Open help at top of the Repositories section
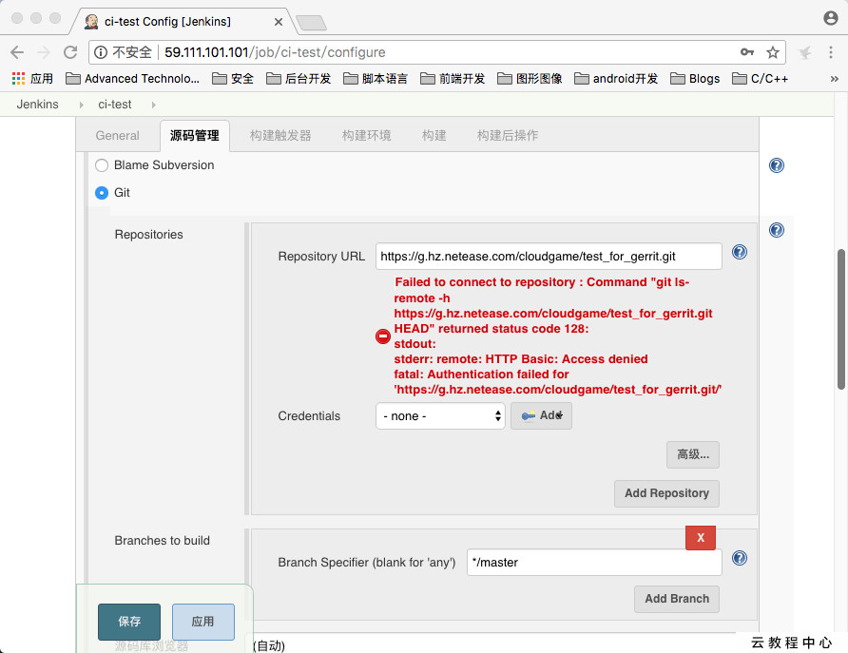The height and width of the screenshot is (653, 848). click(x=777, y=229)
